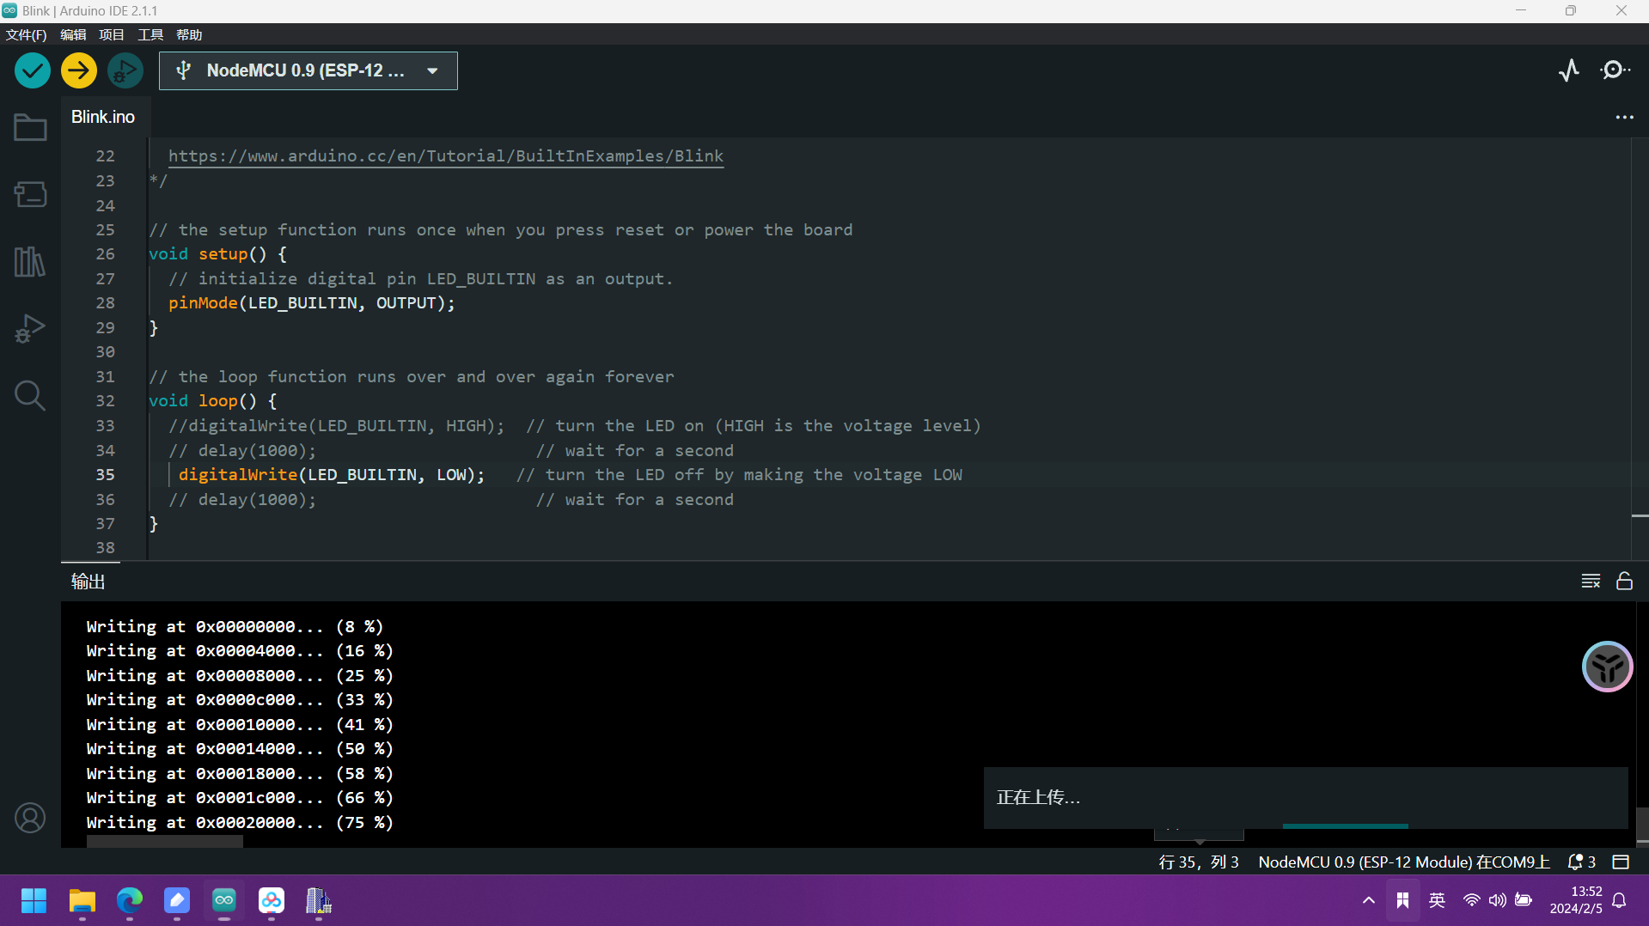The image size is (1649, 926).
Task: Open the Sketchbook folder panel
Action: click(30, 128)
